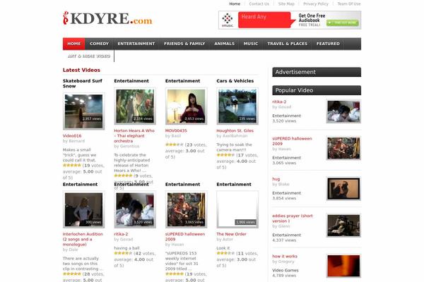
Task: Click the MOV00435 title link
Action: (176, 130)
